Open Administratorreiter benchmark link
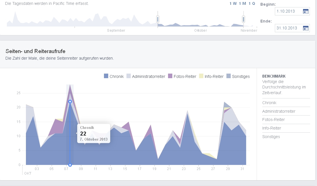This screenshot has height=186, width=317. 279,111
